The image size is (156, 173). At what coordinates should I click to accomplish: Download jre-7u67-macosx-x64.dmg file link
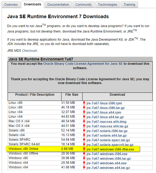tap(106, 122)
